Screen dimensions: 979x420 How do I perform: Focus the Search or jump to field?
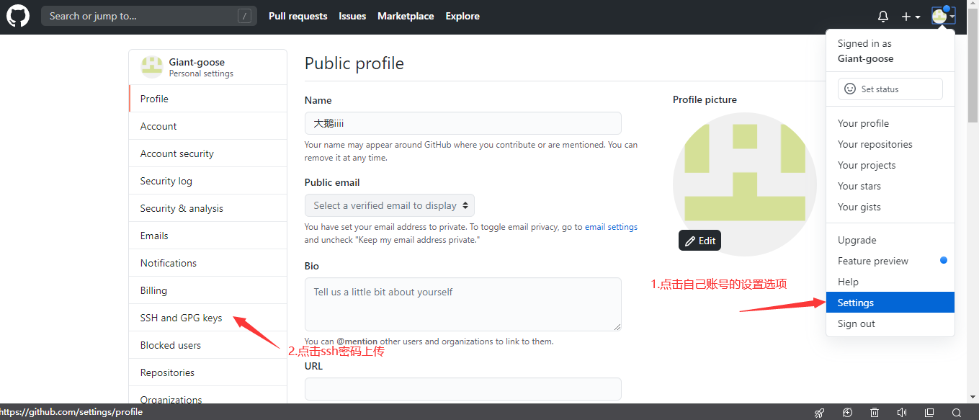[149, 16]
